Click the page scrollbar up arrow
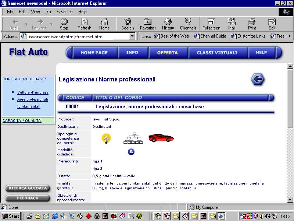Viewport: 294px width, 221px height. [290, 66]
